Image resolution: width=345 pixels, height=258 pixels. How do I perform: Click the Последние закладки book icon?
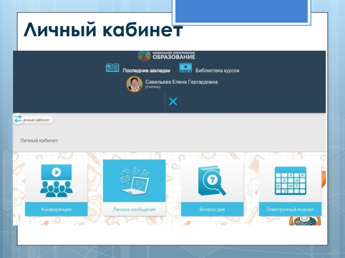pyautogui.click(x=113, y=68)
